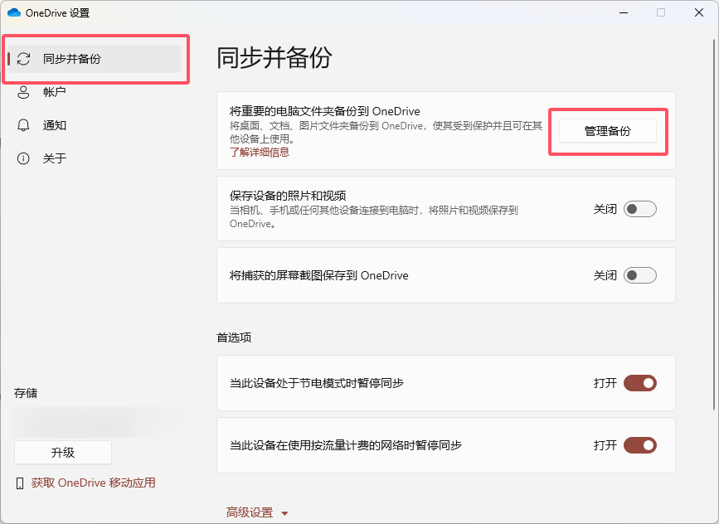
Task: Enable 将捕获的屏幕截图保存到 OneDrive toggle
Action: pyautogui.click(x=640, y=275)
